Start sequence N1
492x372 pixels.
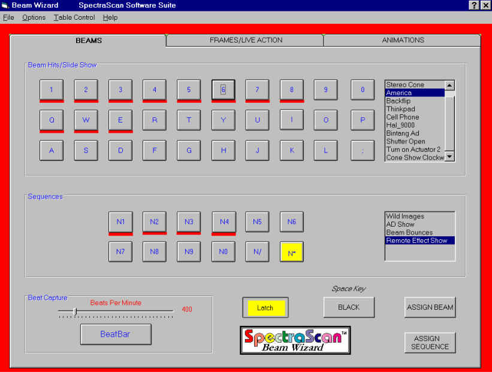pyautogui.click(x=120, y=222)
